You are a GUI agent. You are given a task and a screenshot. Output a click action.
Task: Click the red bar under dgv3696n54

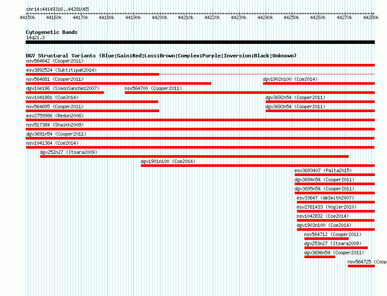(320, 257)
